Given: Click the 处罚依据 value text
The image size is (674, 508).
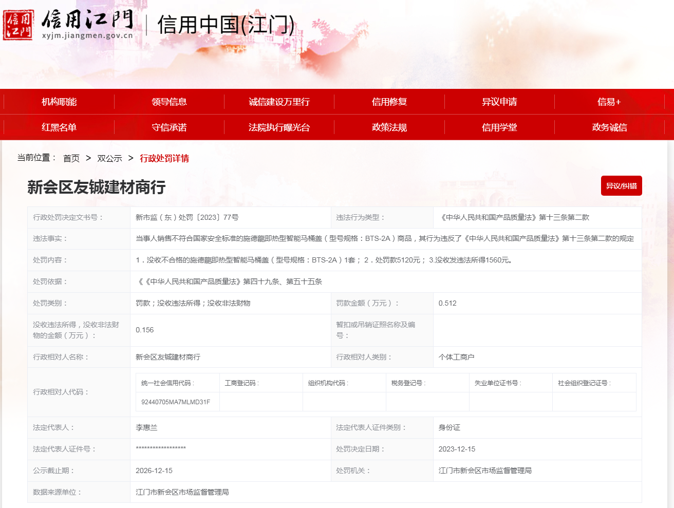Looking at the screenshot, I should [x=230, y=281].
